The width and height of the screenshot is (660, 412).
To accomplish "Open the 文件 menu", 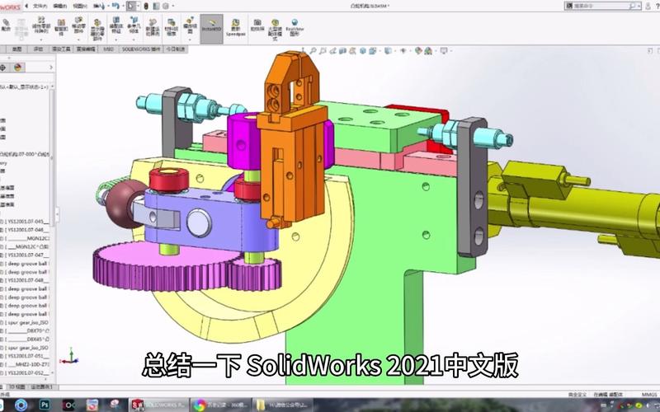I will point(40,6).
